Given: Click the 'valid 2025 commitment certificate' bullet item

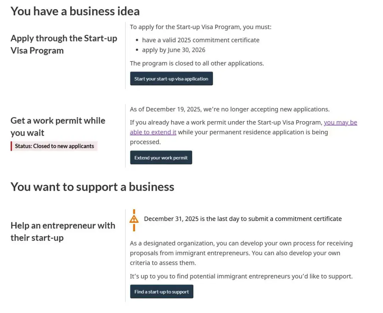Looking at the screenshot, I should pos(201,40).
